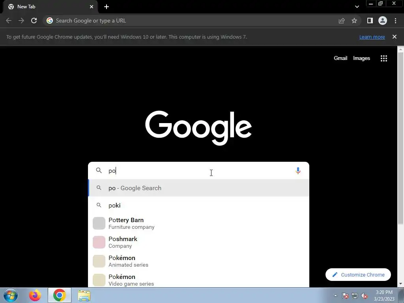
Task: Open the Windows Start menu
Action: tap(11, 295)
